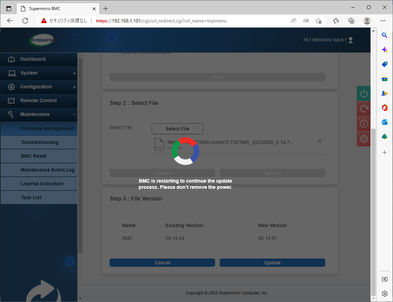The image size is (393, 302).
Task: Click the greyed Cancel button in Step 2
Action: point(162,173)
